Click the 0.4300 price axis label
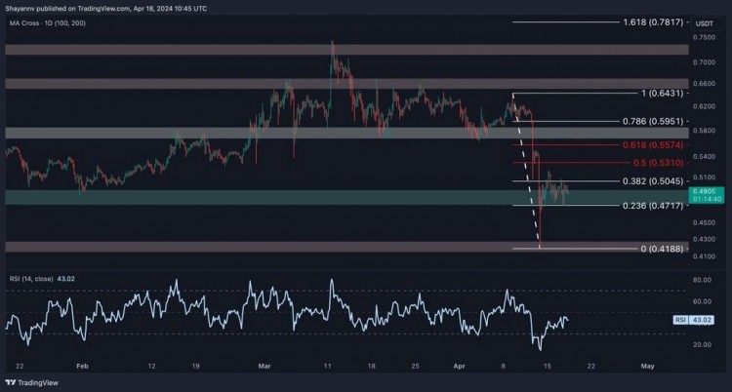Screen dimensions: 732x392 tap(702, 239)
